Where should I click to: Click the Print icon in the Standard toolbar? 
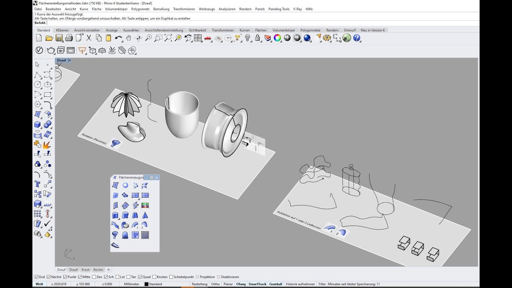[x=69, y=38]
